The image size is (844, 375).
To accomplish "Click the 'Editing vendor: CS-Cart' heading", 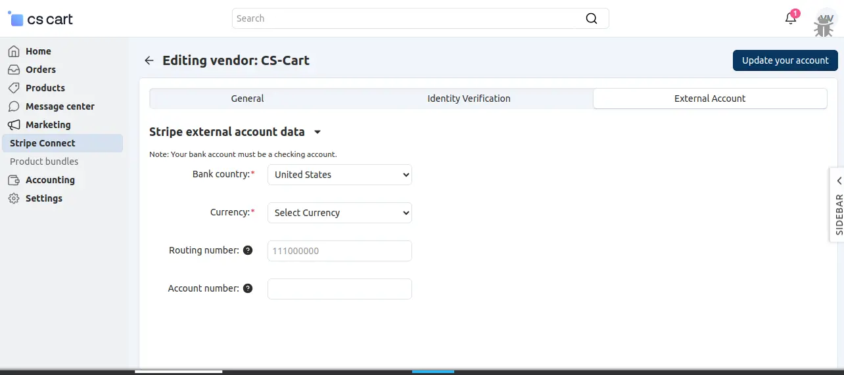I will pyautogui.click(x=236, y=60).
